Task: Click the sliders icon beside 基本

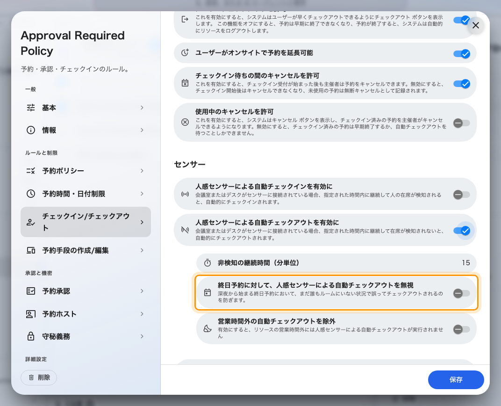Action: point(31,108)
